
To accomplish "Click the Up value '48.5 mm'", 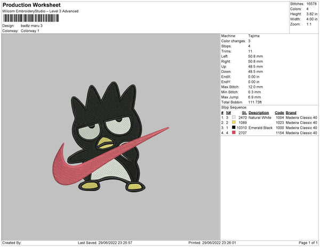I will pos(255,67).
